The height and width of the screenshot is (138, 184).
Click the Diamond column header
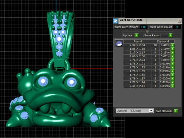coord(163,41)
